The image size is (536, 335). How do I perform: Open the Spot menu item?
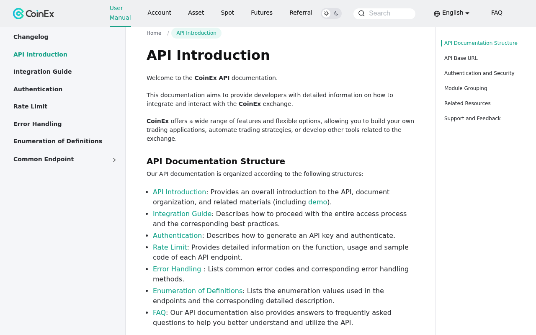(227, 13)
